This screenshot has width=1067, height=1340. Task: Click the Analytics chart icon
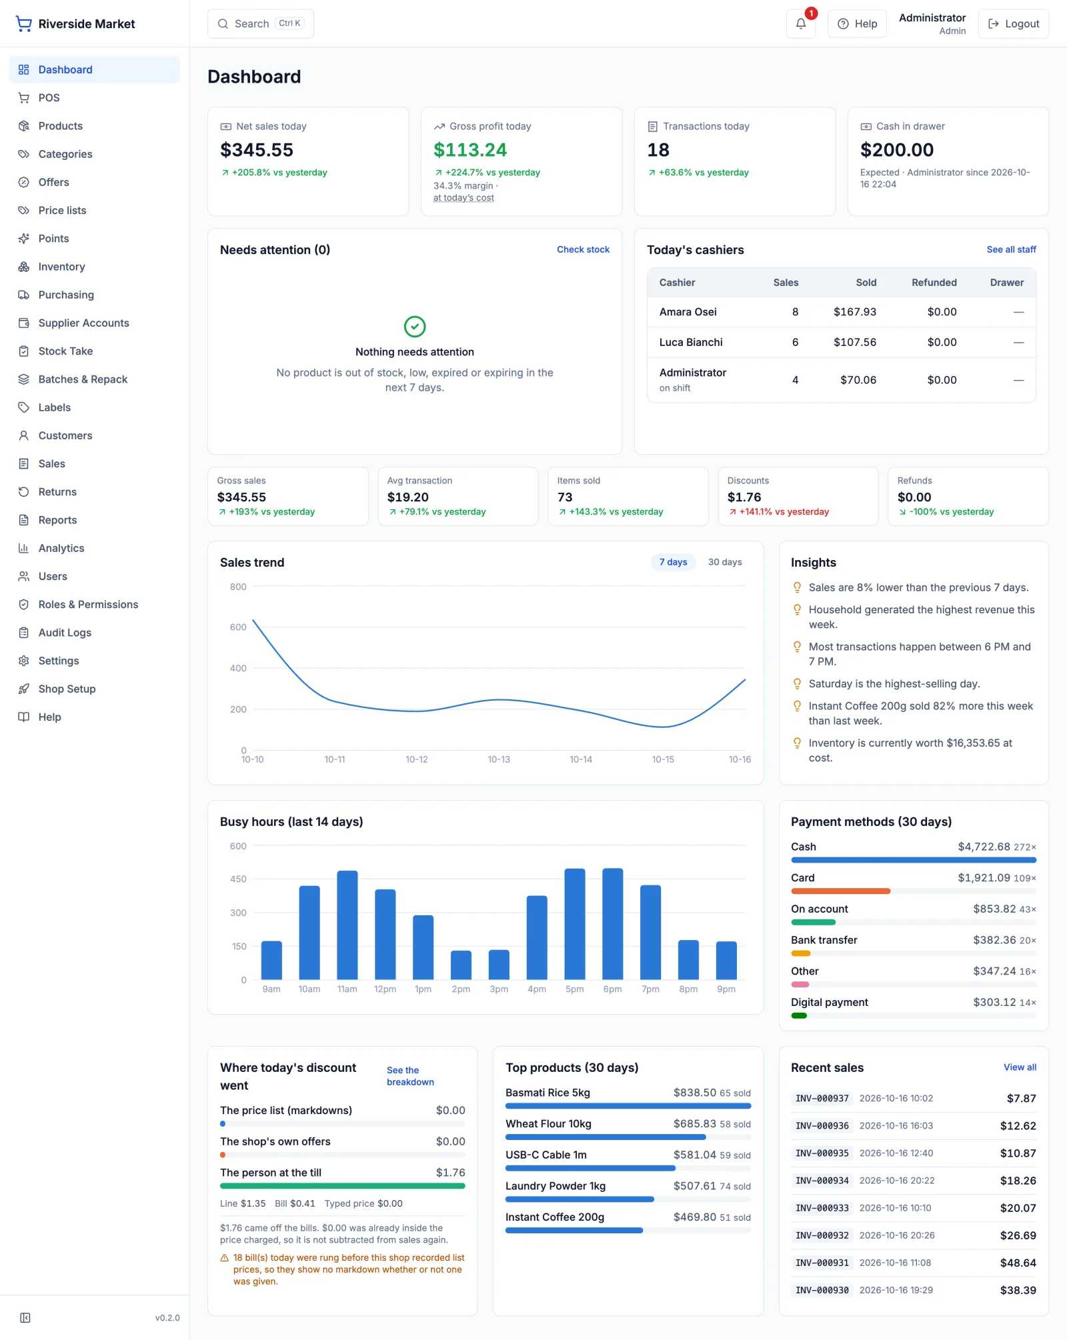(x=24, y=548)
